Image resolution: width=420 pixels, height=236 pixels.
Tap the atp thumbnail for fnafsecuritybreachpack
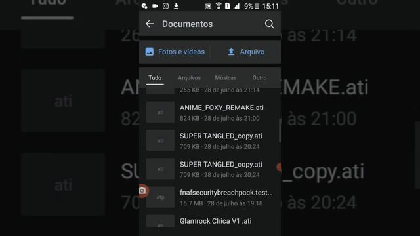click(160, 197)
